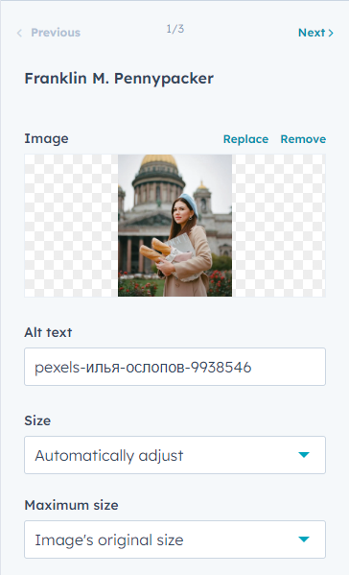
Task: Open the Automatically adjust size dropdown
Action: [x=174, y=455]
